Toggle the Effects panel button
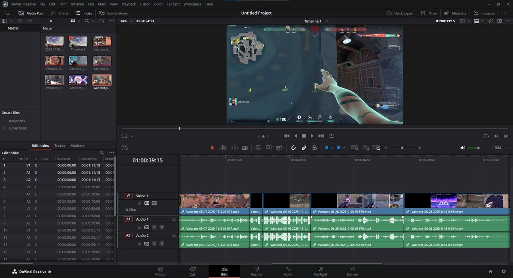This screenshot has height=278, width=513. click(x=59, y=13)
